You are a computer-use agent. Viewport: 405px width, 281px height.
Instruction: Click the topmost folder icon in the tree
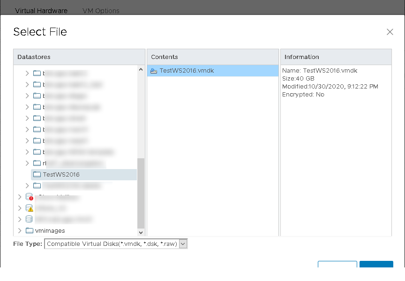point(37,73)
